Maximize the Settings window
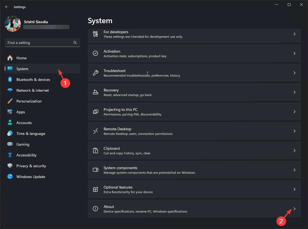This screenshot has width=308, height=229. (x=289, y=5)
